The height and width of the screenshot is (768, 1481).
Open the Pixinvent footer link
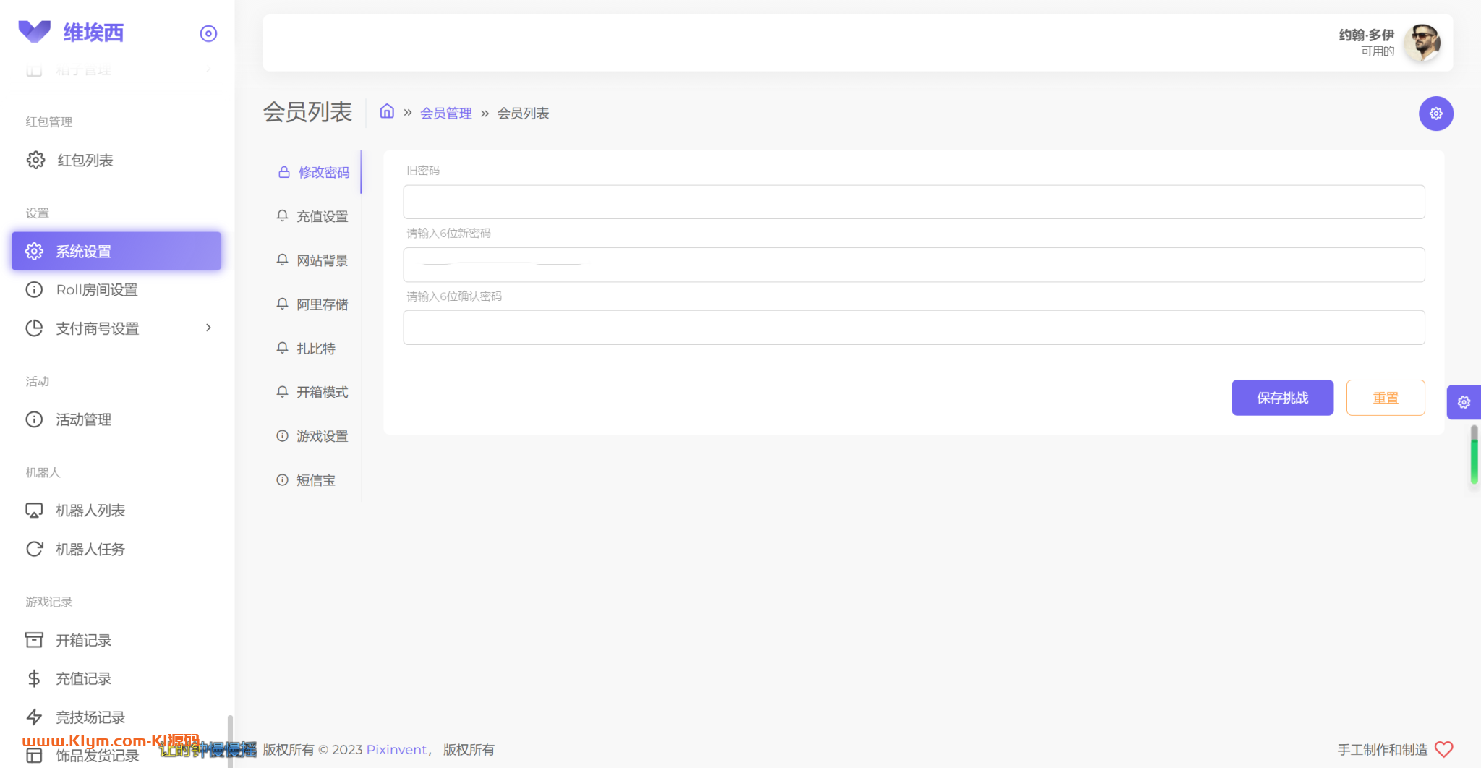(x=396, y=749)
